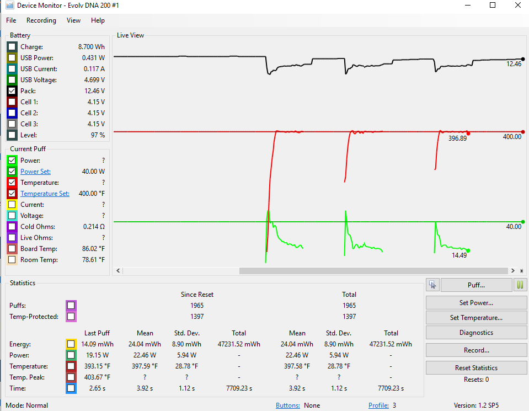Enable the USB Power trace checkbox

[12, 58]
